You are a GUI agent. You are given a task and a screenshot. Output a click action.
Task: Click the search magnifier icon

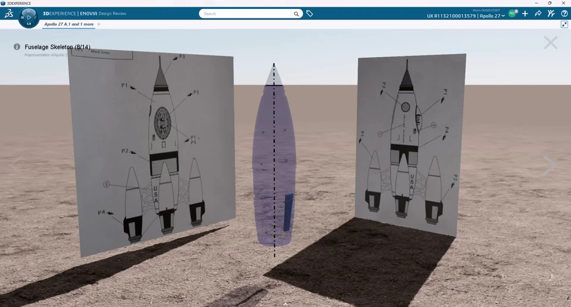tap(296, 14)
